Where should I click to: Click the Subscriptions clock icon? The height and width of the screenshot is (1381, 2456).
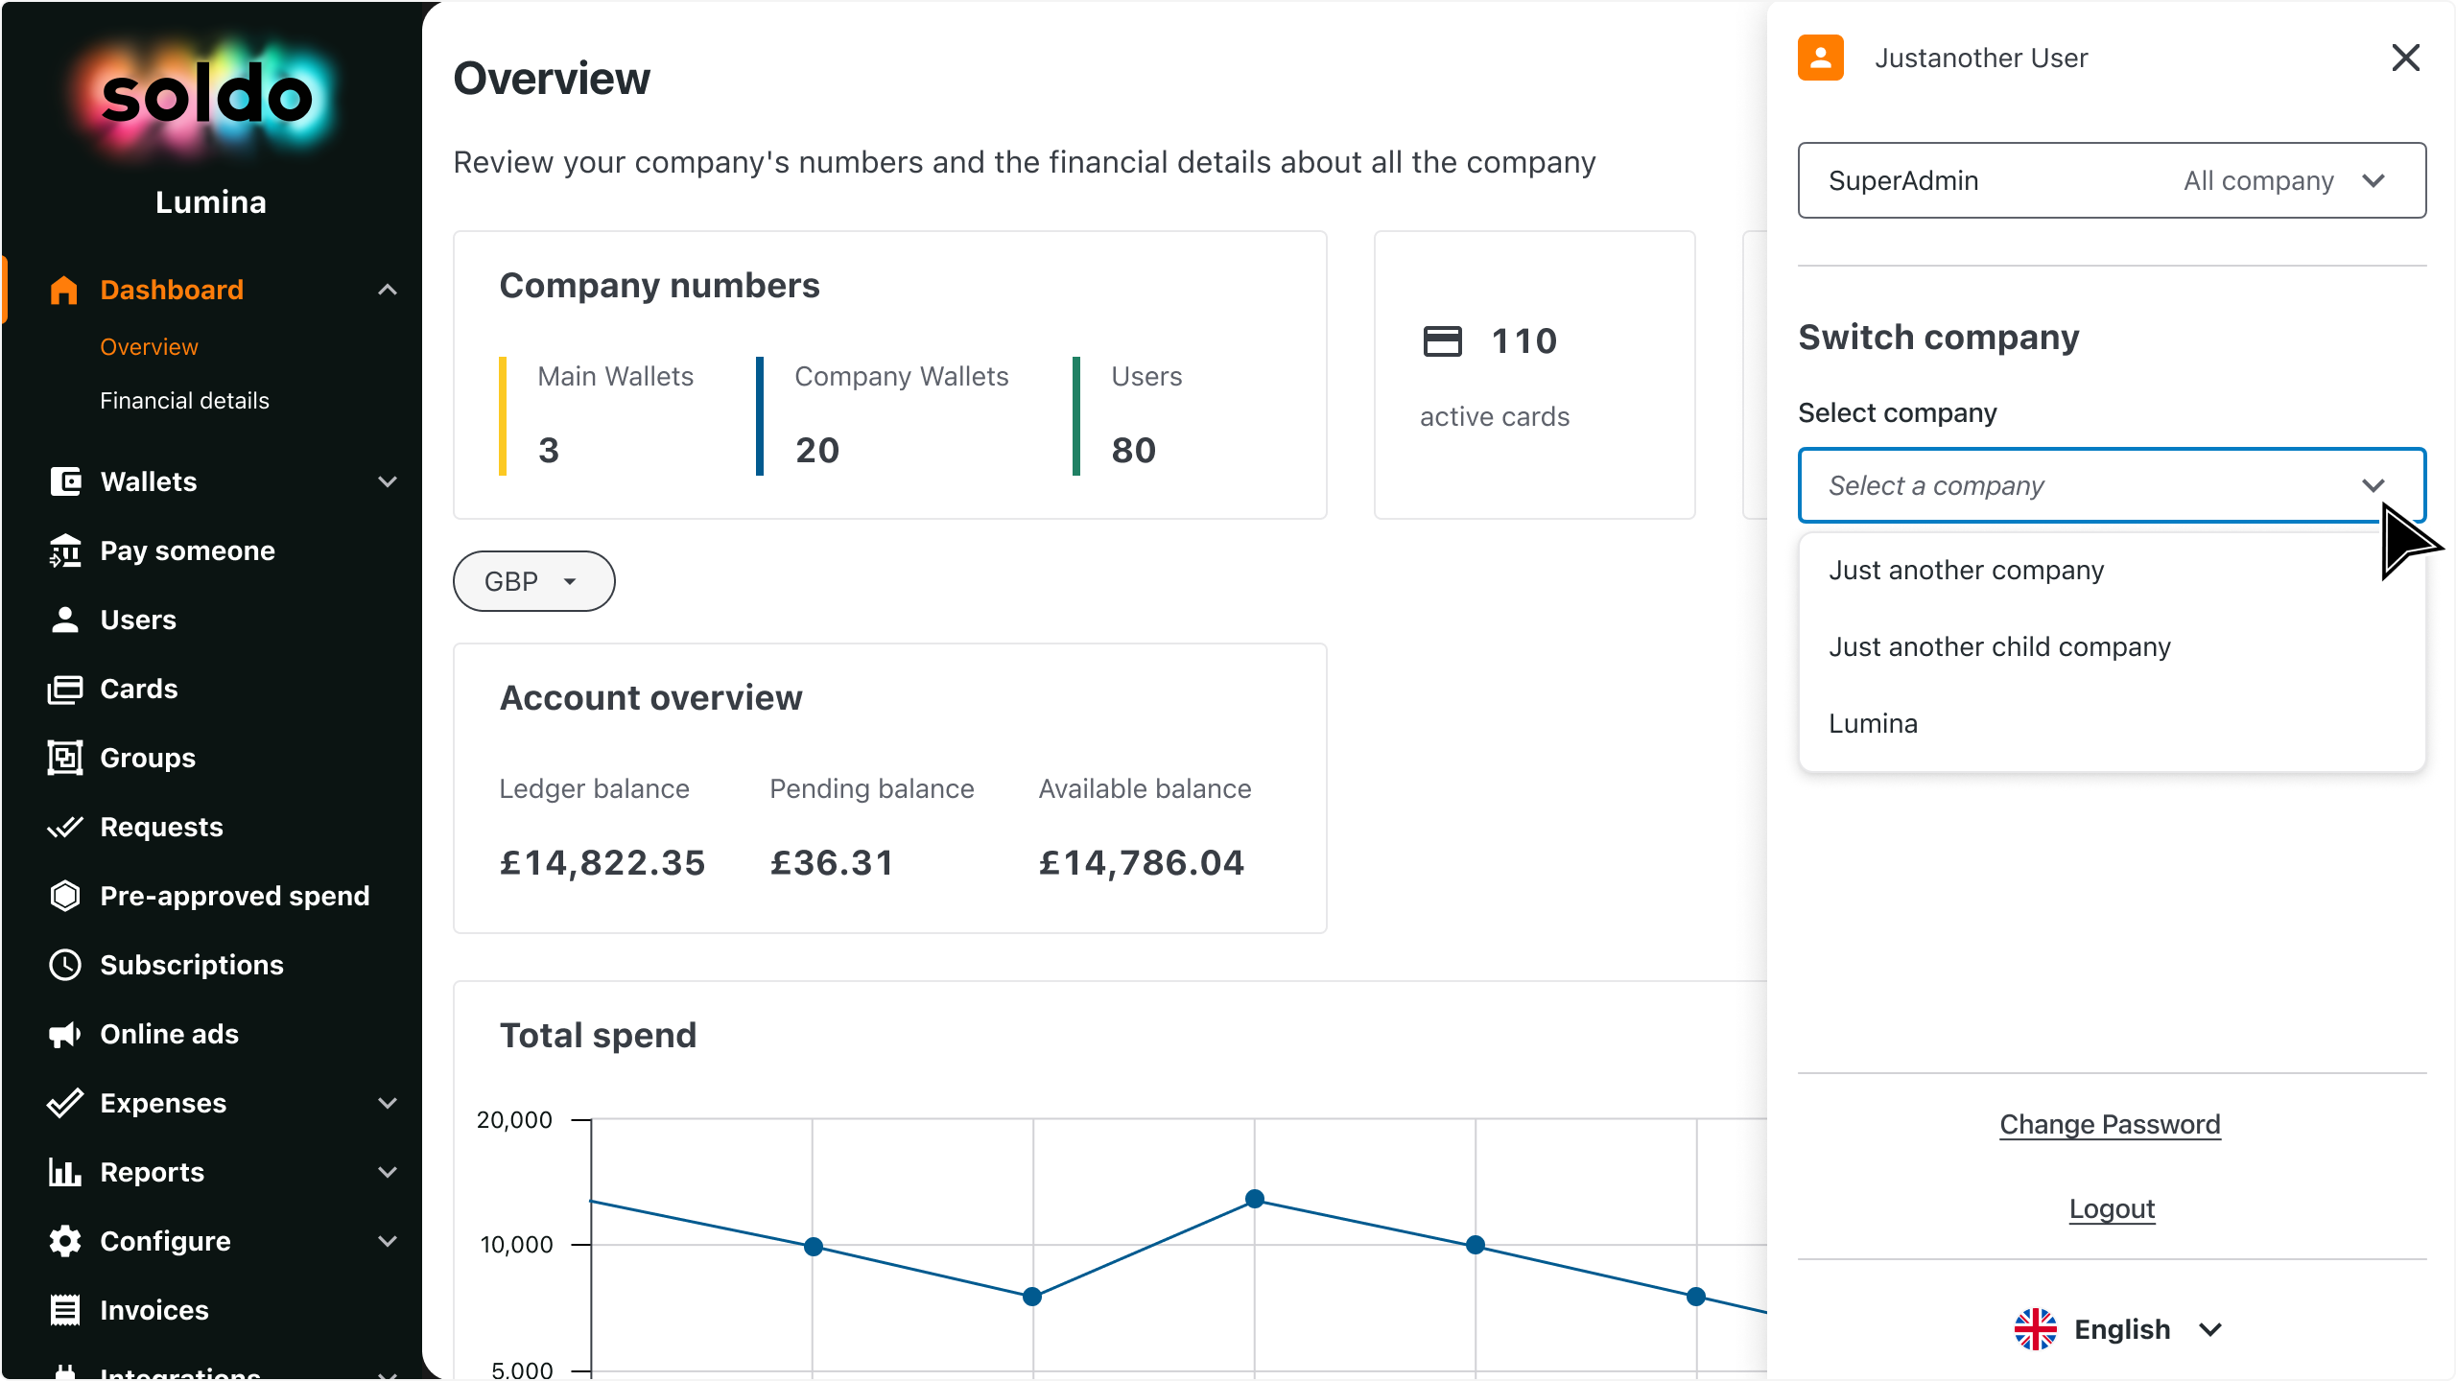click(65, 965)
